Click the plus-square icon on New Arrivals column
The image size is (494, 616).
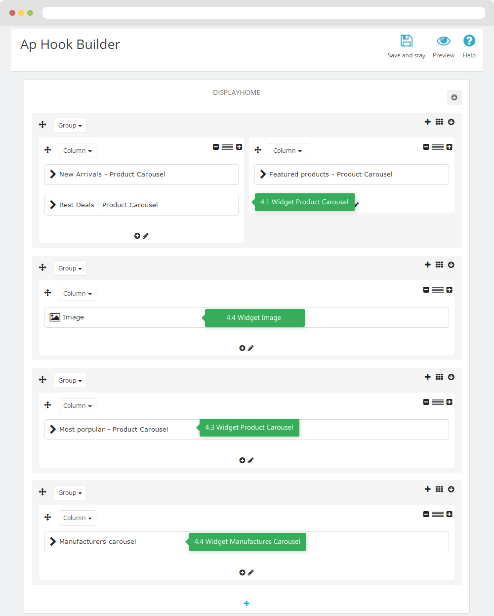click(x=239, y=147)
